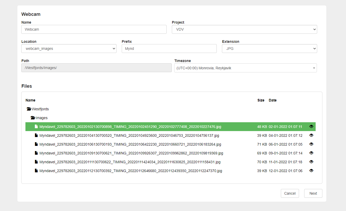Screen dimensions: 346x211
Task: Show preview for the 12-01-2022 file via eye icon
Action: [x=311, y=171]
